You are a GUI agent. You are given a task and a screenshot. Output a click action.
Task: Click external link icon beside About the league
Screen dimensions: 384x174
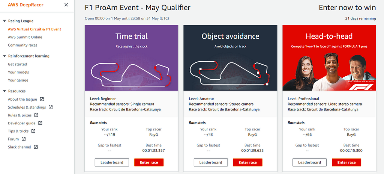42,99
